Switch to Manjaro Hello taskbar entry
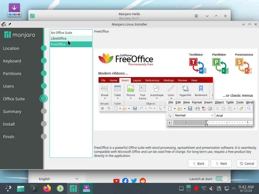Image resolution: width=259 pixels, height=194 pixels. pyautogui.click(x=73, y=188)
